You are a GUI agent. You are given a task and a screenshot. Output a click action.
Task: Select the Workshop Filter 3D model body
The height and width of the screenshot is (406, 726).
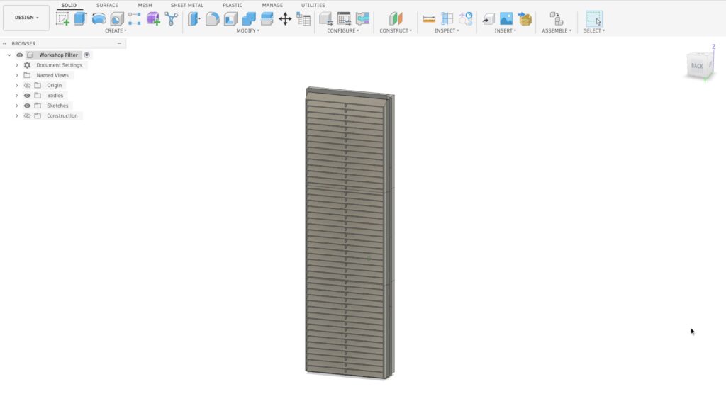pyautogui.click(x=350, y=233)
